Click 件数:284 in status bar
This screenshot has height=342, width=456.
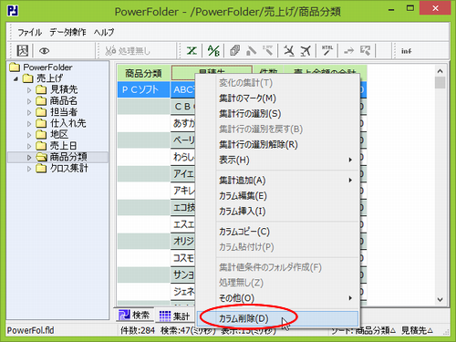coord(138,330)
